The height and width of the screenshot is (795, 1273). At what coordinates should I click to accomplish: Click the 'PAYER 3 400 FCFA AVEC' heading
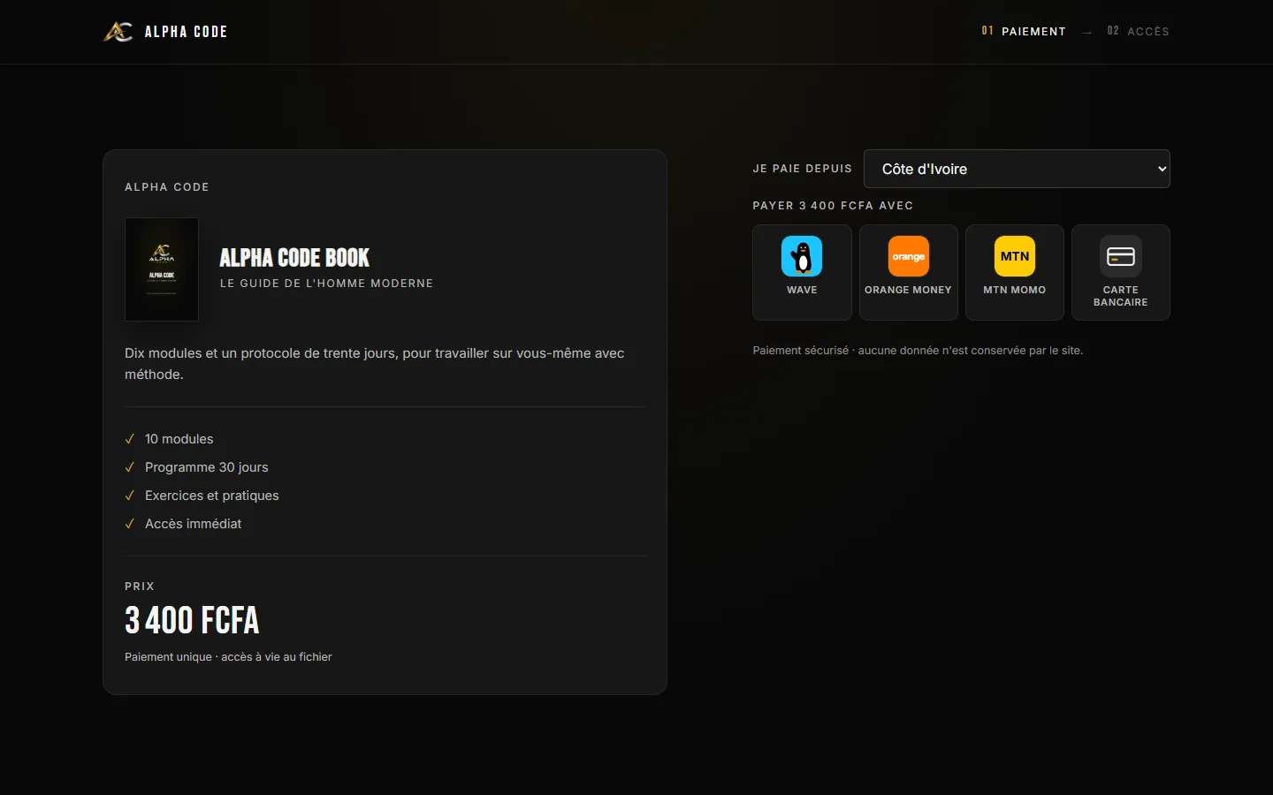(x=833, y=206)
